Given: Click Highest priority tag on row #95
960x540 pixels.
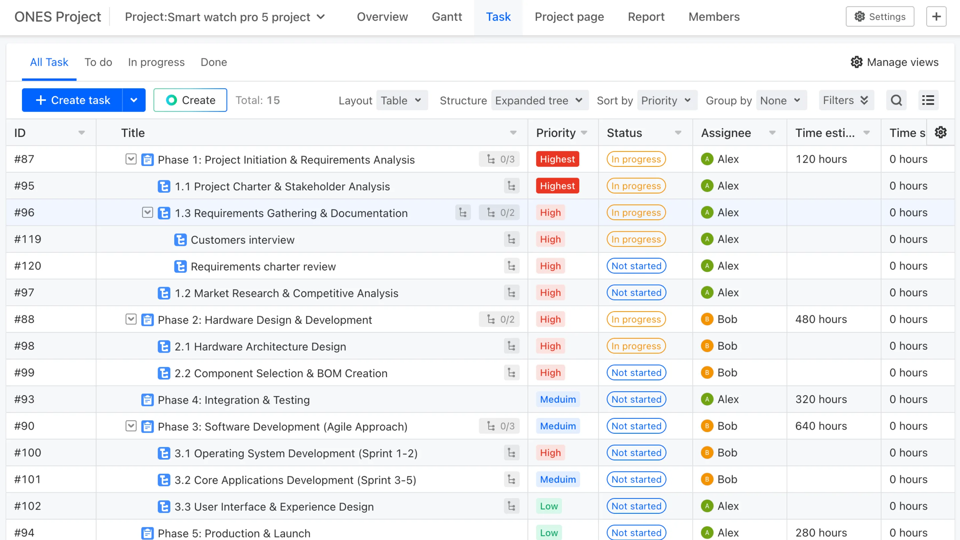Looking at the screenshot, I should [557, 186].
